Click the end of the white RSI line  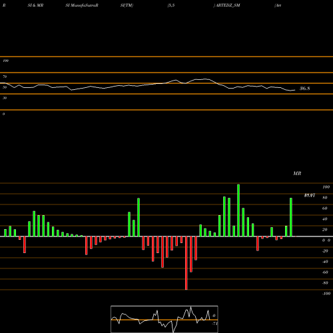coord(295,90)
